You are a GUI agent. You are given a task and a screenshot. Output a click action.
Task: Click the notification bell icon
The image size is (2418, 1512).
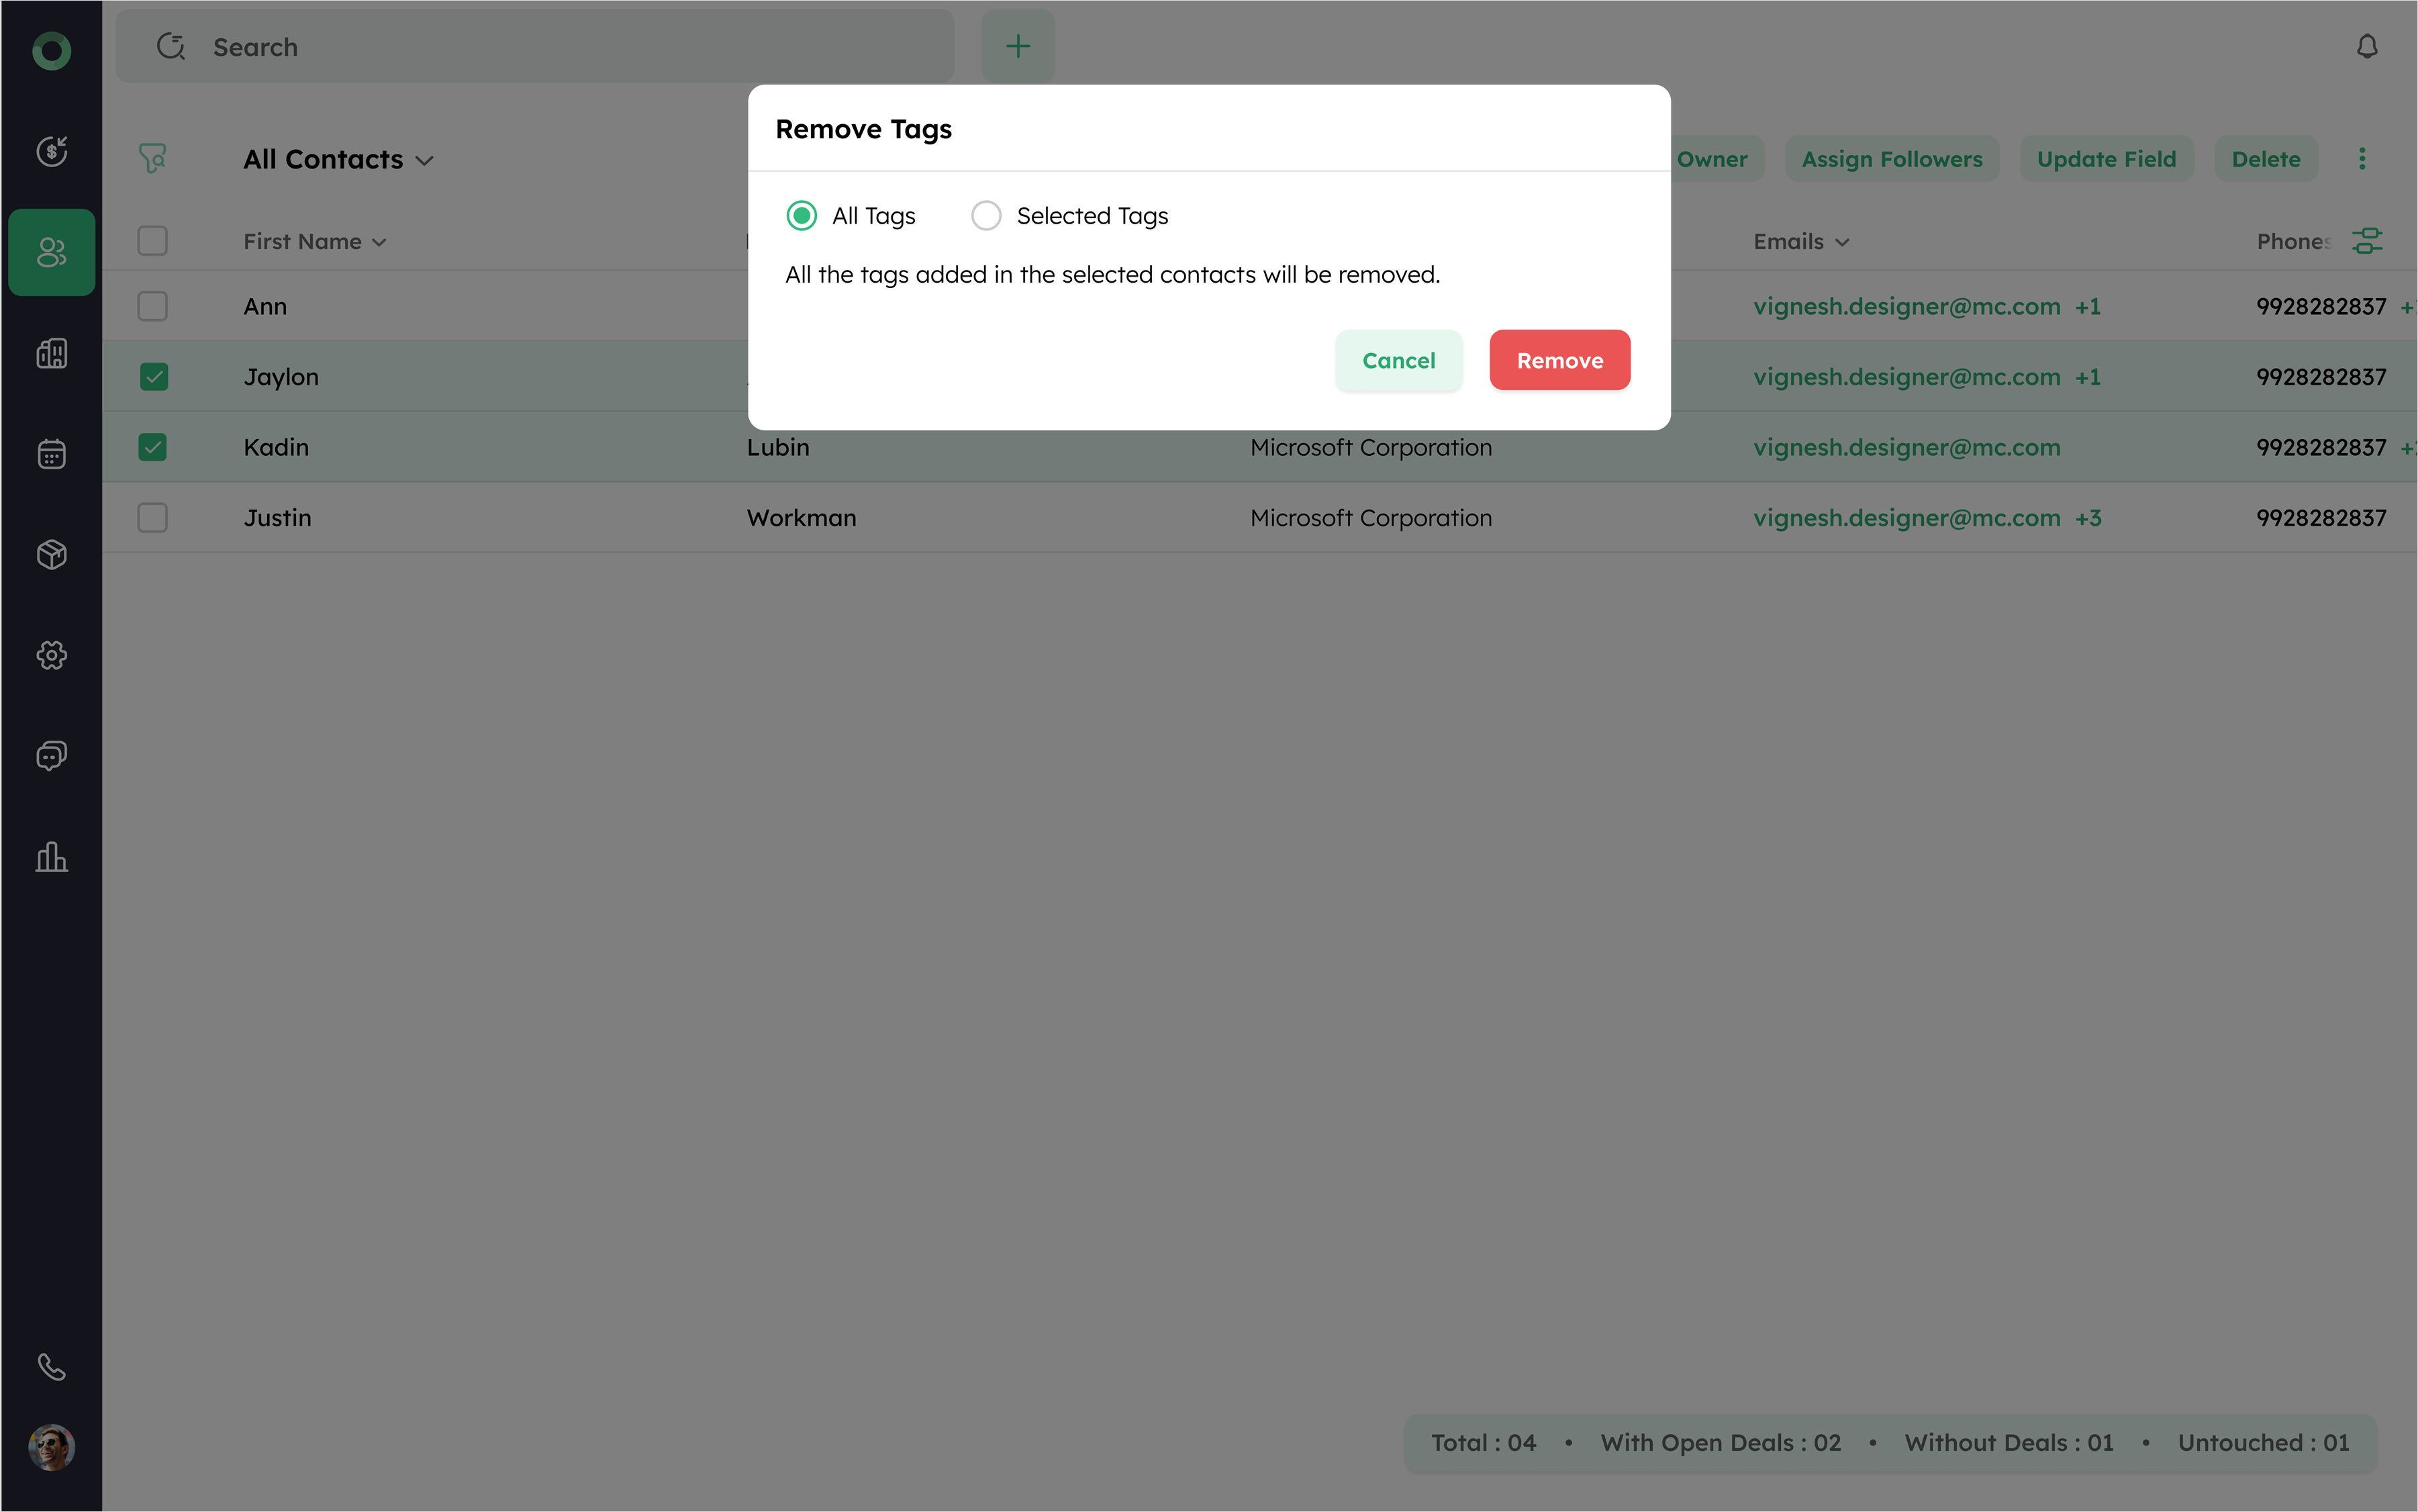point(2366,47)
